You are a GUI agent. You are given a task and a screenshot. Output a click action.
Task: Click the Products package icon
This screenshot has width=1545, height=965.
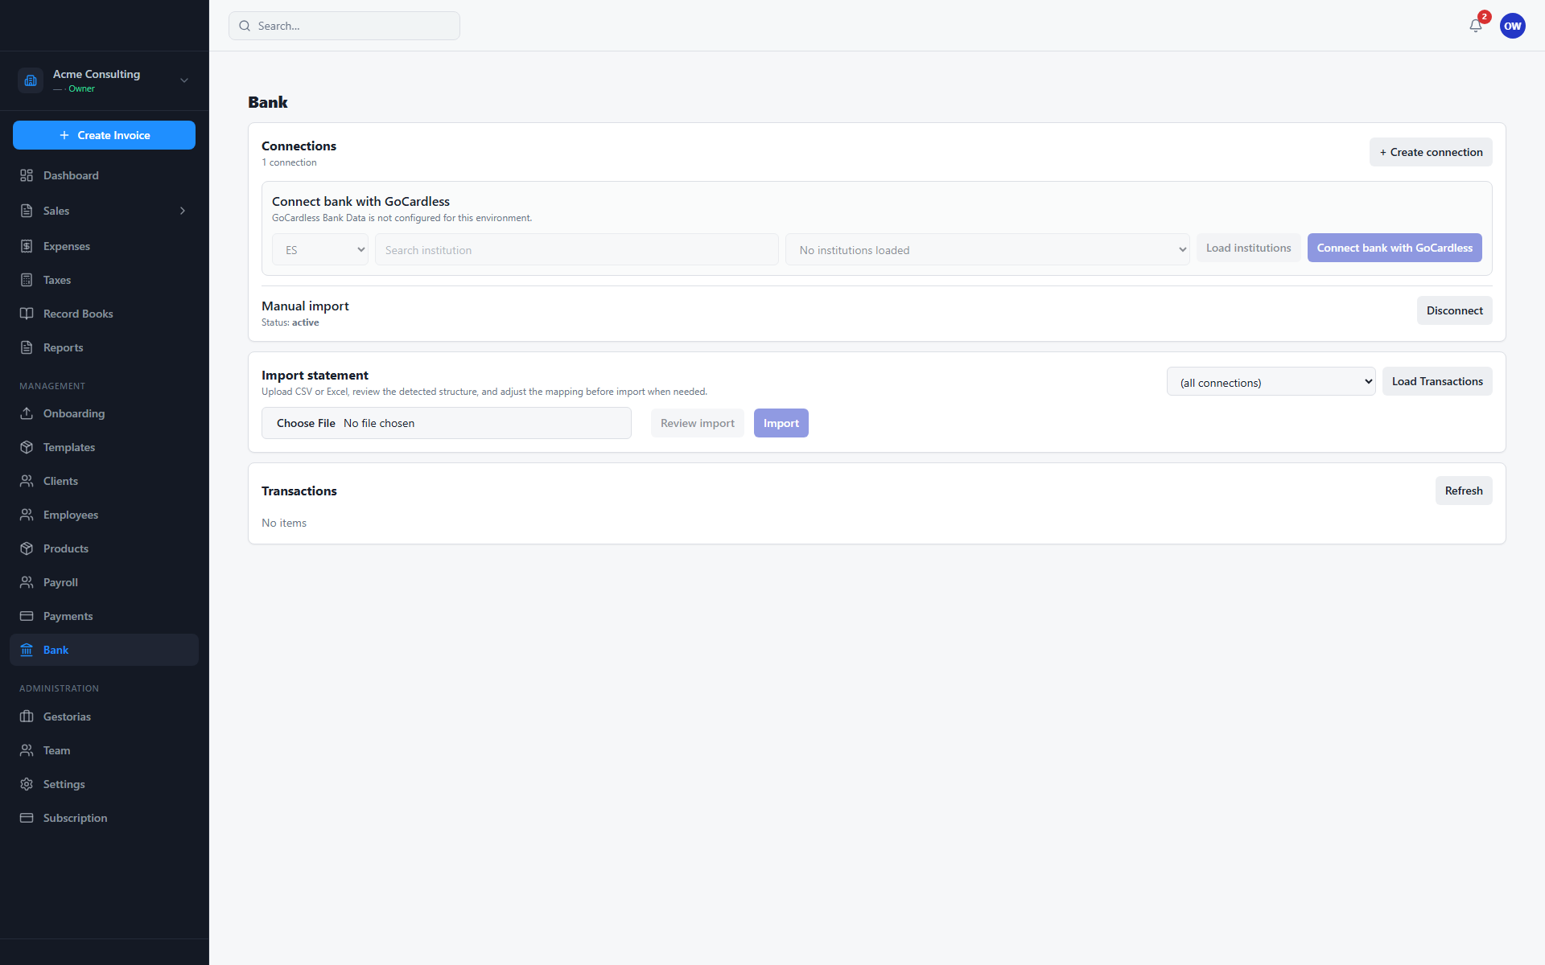click(27, 548)
